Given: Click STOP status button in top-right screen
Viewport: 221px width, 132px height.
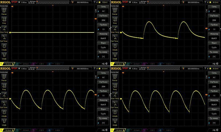Looking at the screenshot, I should (125, 2).
